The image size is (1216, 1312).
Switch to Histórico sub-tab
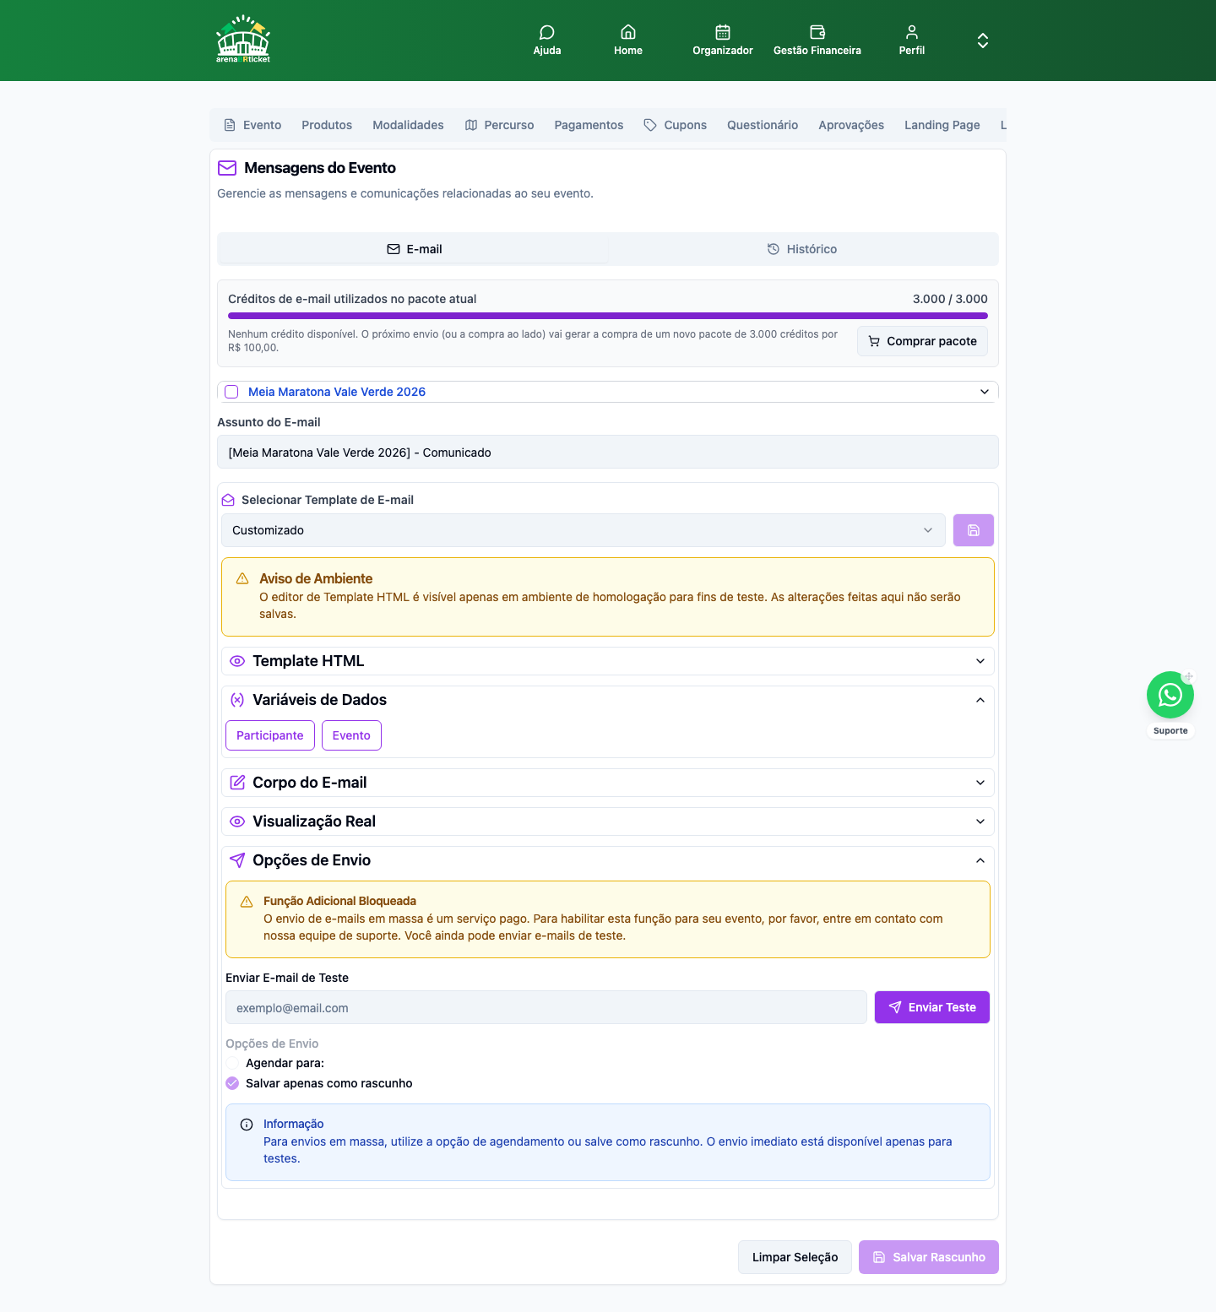(x=802, y=249)
